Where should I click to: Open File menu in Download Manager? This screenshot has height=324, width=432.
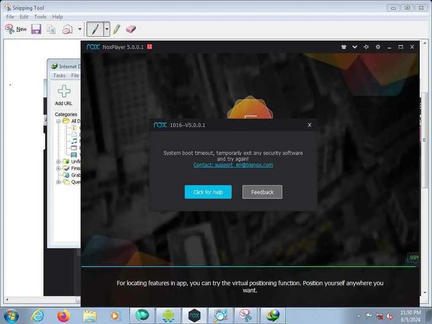75,75
